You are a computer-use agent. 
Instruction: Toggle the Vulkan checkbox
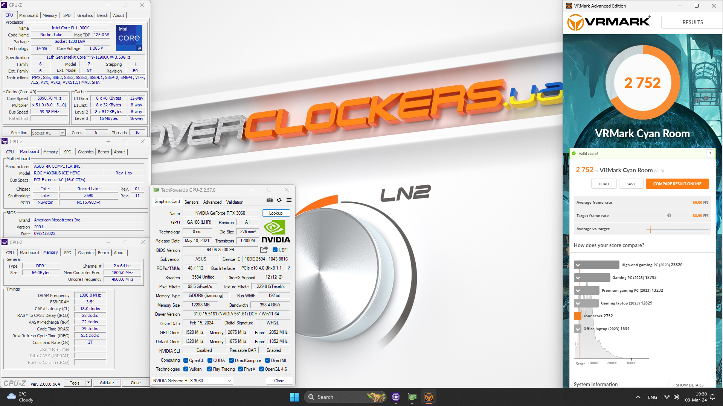(186, 369)
